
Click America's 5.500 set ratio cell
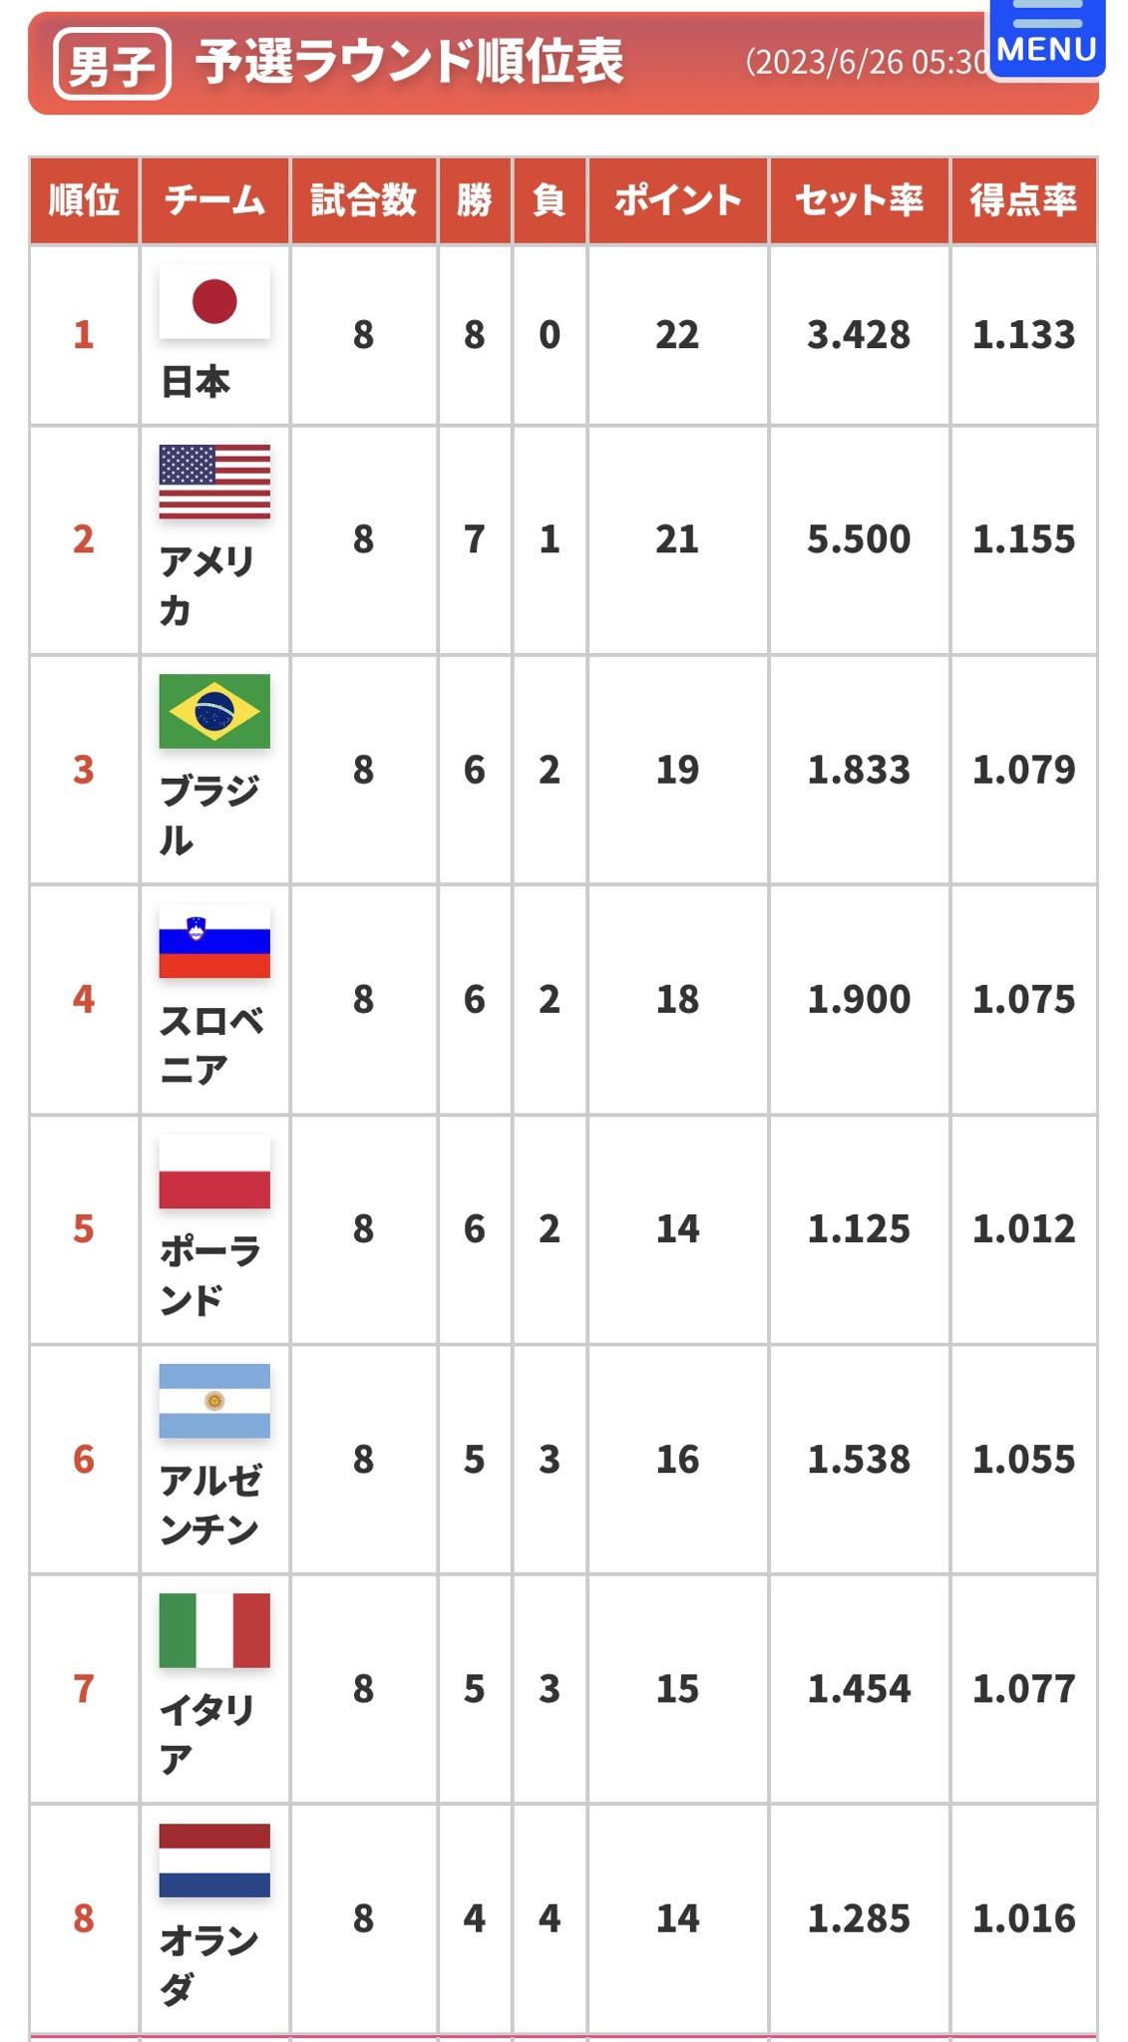[859, 539]
